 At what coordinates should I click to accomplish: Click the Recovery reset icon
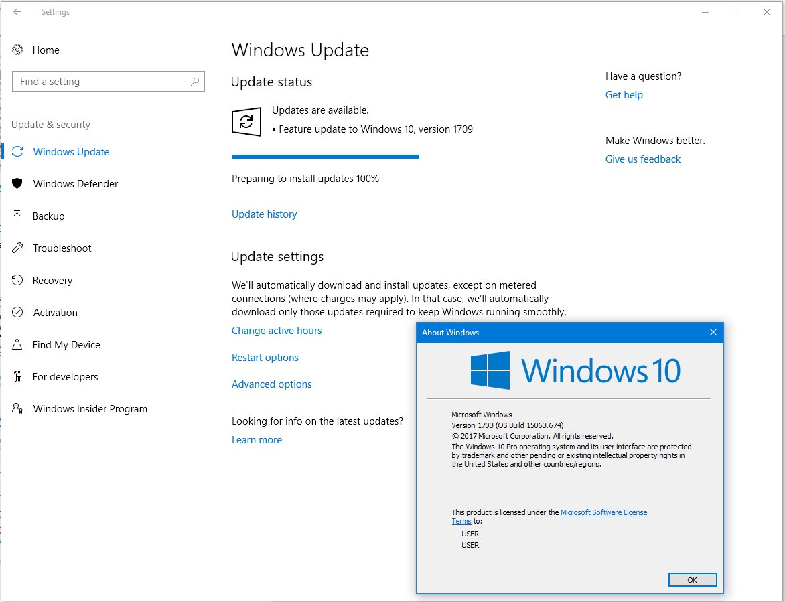(19, 280)
